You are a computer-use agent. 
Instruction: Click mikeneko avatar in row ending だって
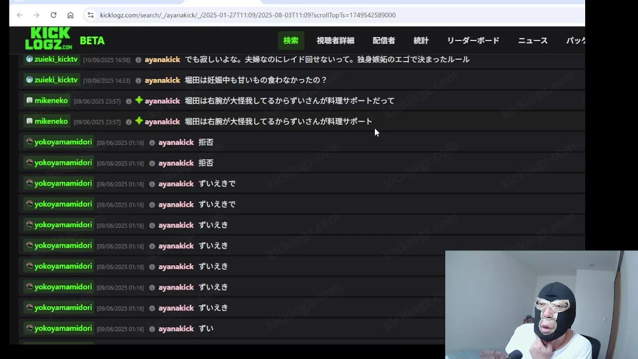coord(29,100)
